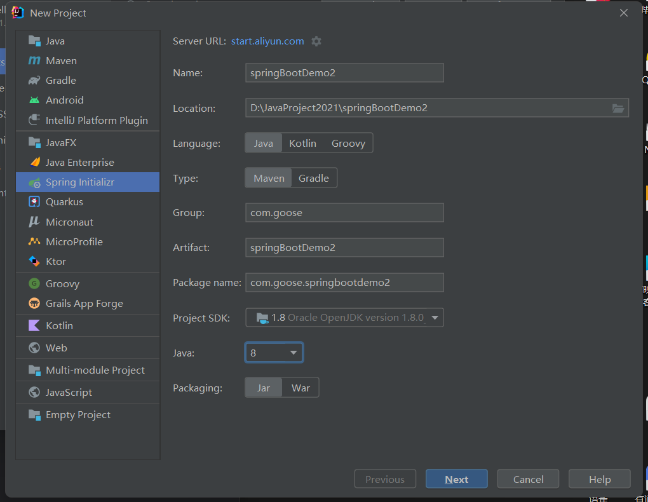The width and height of the screenshot is (648, 502).
Task: Click the Name input field
Action: point(345,73)
